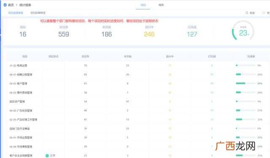Sort by the 完成率 column header

(251, 57)
